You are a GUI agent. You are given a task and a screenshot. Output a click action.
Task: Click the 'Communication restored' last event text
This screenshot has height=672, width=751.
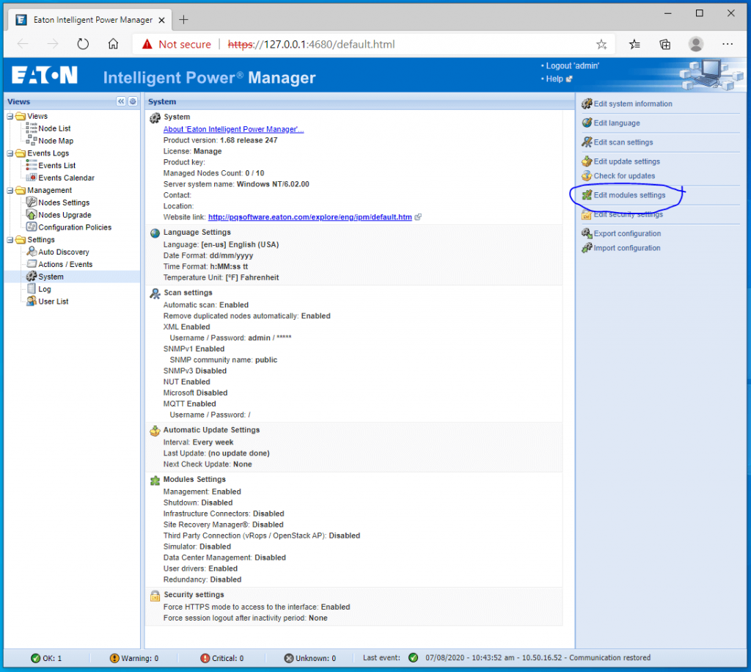[x=609, y=657]
